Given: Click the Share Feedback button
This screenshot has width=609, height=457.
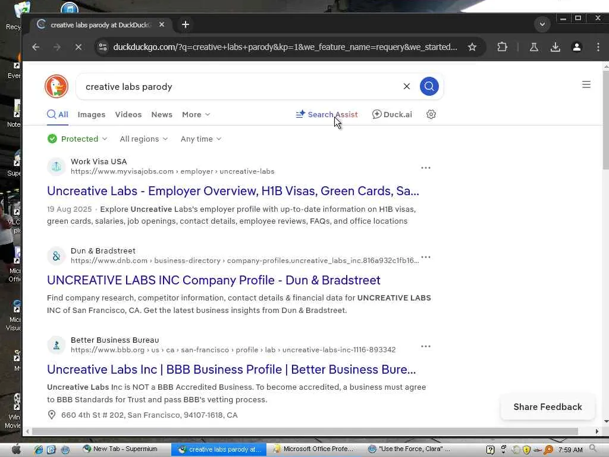Looking at the screenshot, I should pyautogui.click(x=548, y=407).
